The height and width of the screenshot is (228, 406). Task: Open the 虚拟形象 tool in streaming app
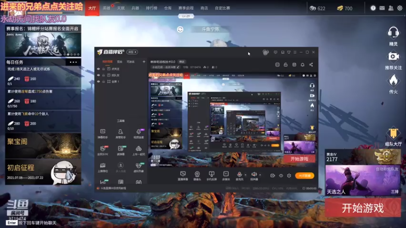click(x=139, y=168)
